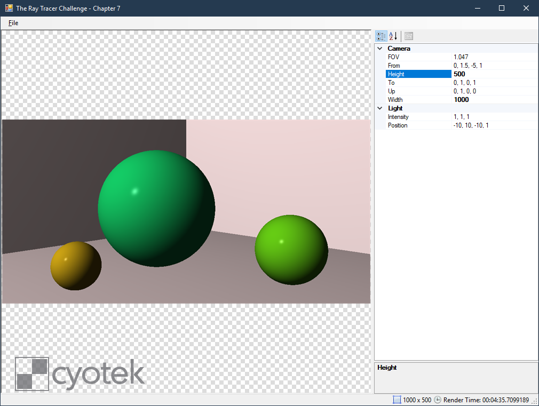Collapse the Light property category
Screen dimensions: 539x406
[x=379, y=108]
